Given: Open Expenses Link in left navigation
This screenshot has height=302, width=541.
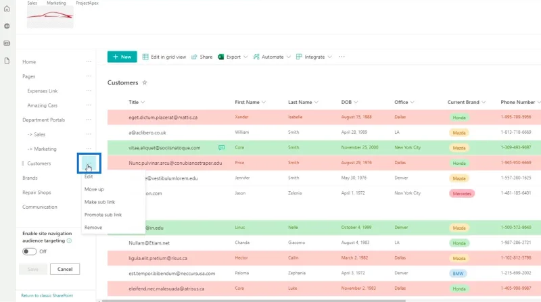Looking at the screenshot, I should [x=43, y=91].
